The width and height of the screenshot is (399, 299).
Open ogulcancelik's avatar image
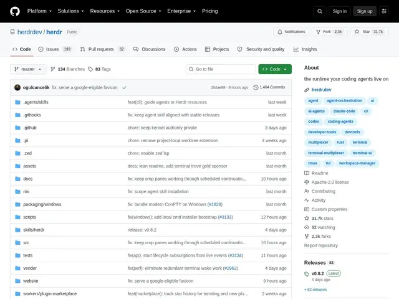coord(17,87)
